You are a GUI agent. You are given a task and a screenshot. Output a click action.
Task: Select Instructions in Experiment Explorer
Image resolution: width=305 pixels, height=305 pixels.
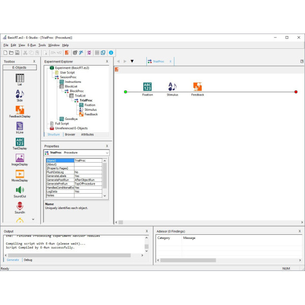[71, 82]
